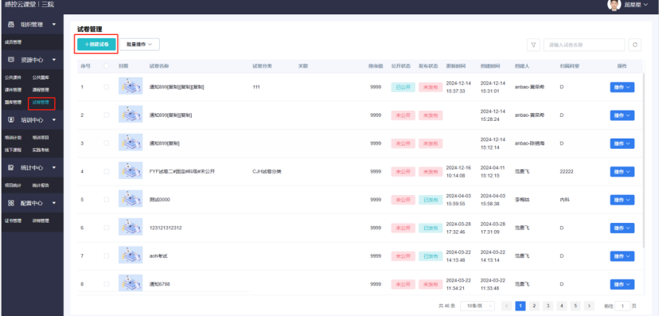Open 操作 dropdown for 测试0000 row
659x316 pixels.
click(622, 200)
